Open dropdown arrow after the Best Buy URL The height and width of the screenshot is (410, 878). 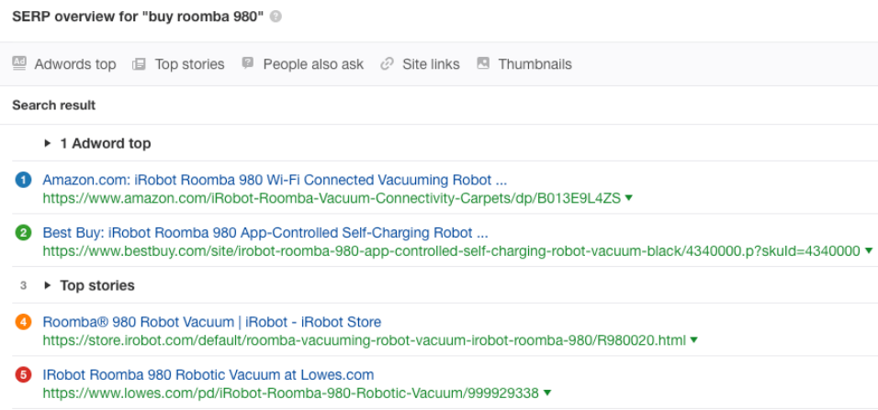(x=869, y=250)
